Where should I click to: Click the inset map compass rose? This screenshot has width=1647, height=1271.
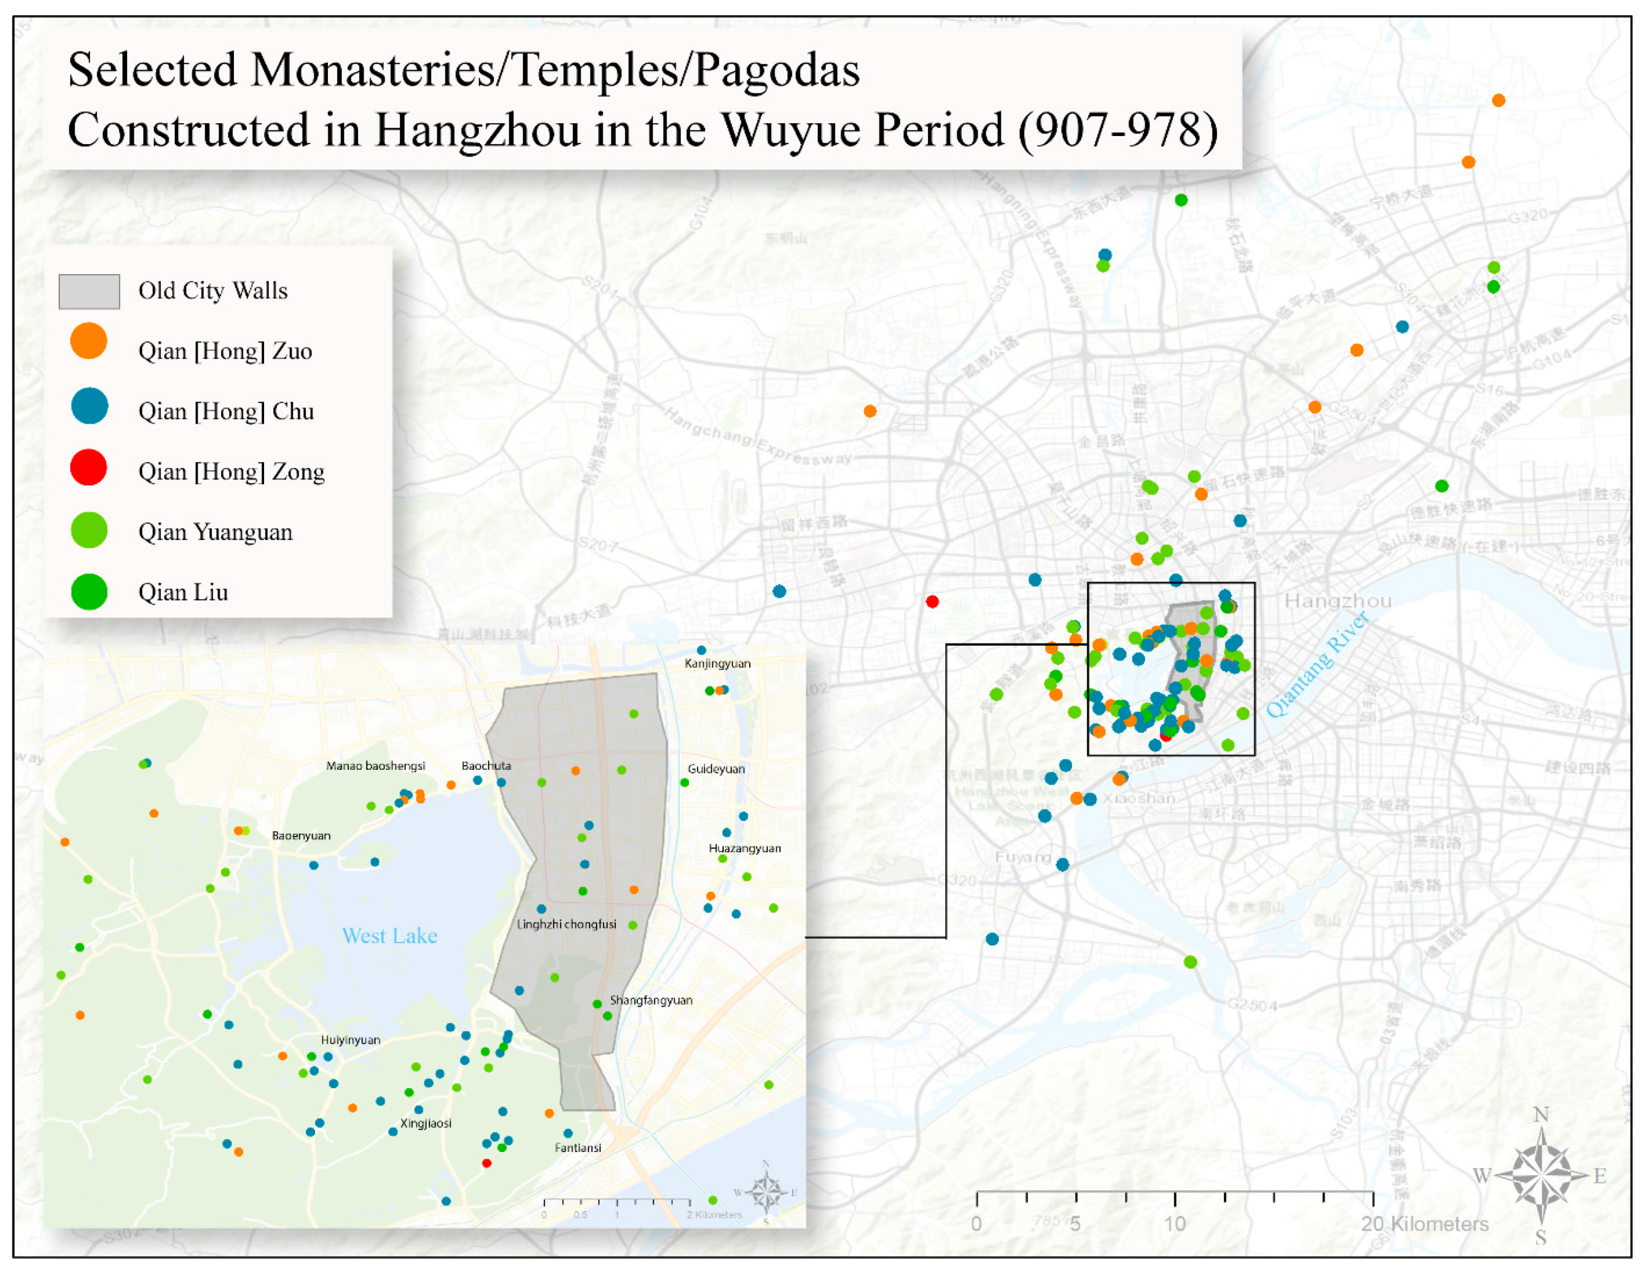tap(766, 1193)
